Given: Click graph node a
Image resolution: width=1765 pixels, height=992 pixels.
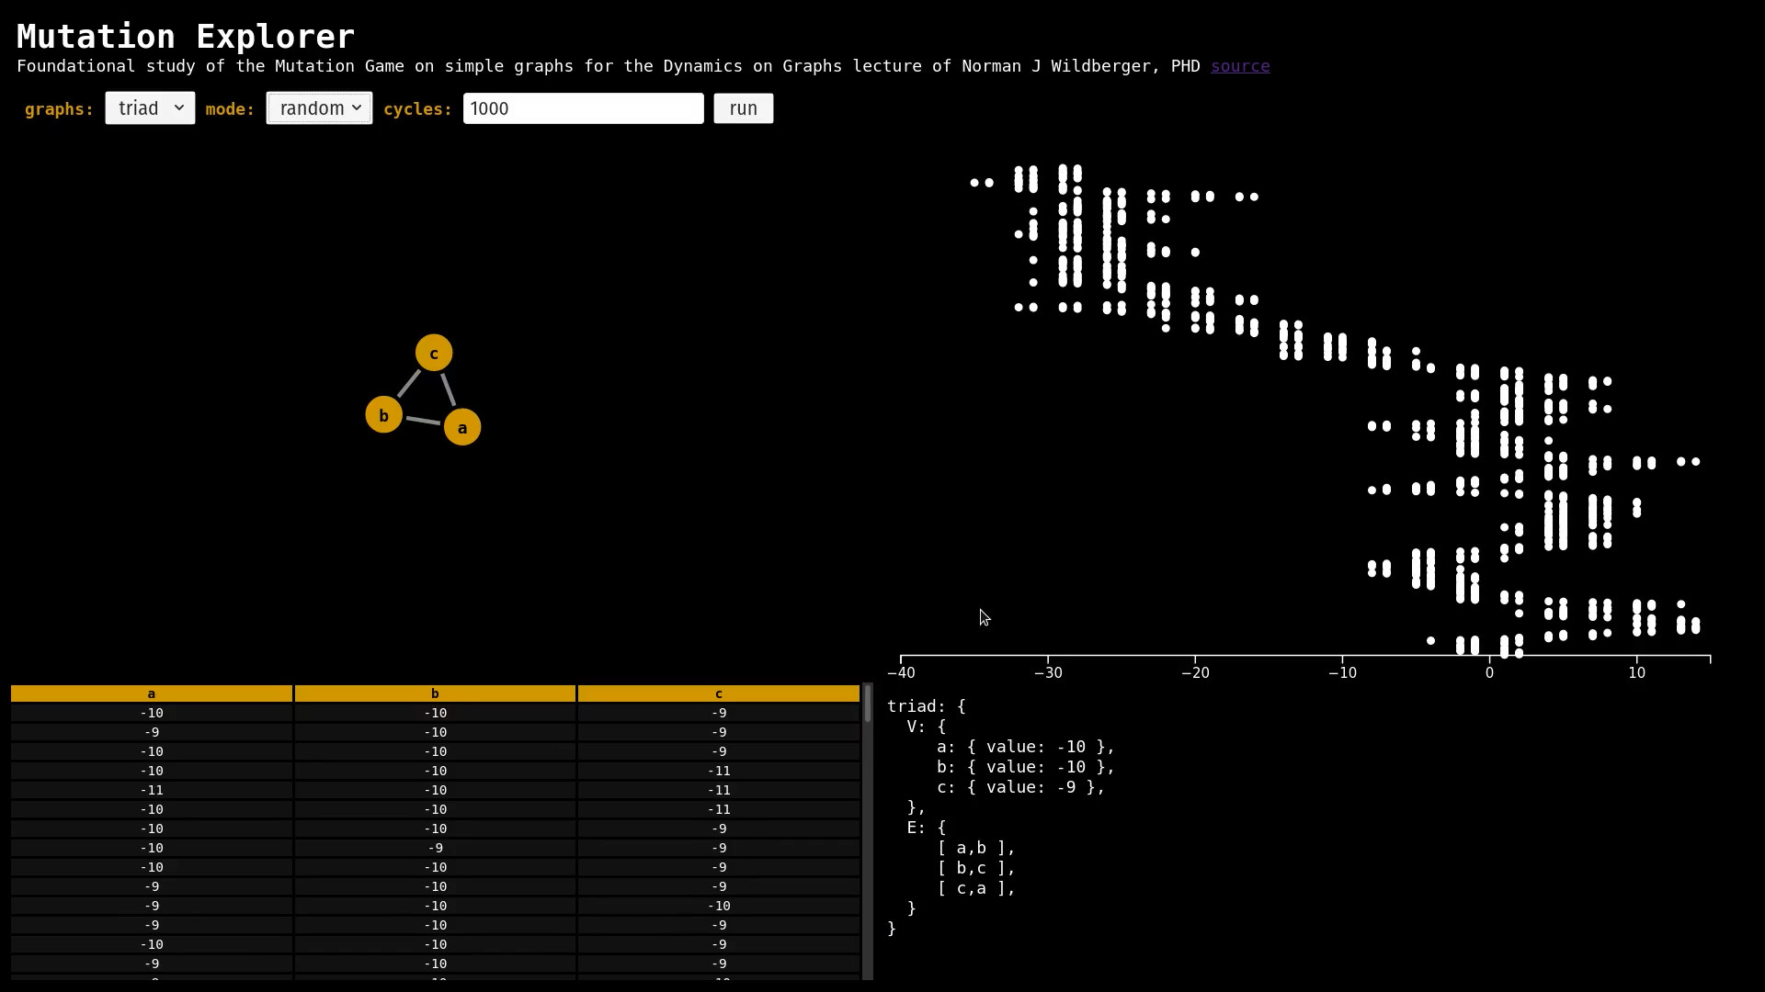Looking at the screenshot, I should click(462, 427).
